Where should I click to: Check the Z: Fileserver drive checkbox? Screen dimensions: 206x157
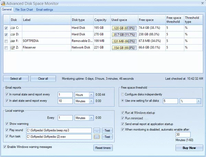pyautogui.click(x=6, y=48)
